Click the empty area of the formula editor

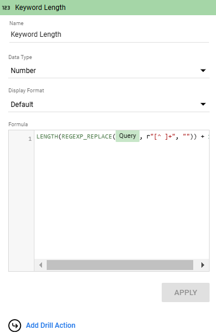[121, 200]
